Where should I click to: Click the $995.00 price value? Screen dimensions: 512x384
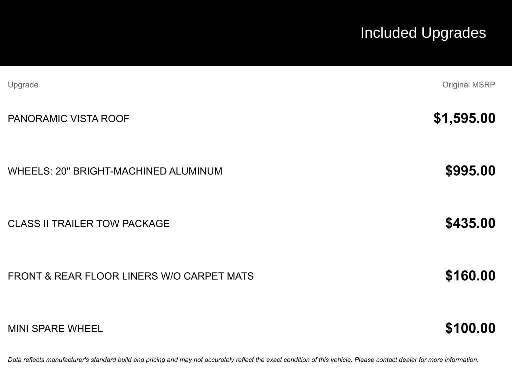click(x=470, y=171)
